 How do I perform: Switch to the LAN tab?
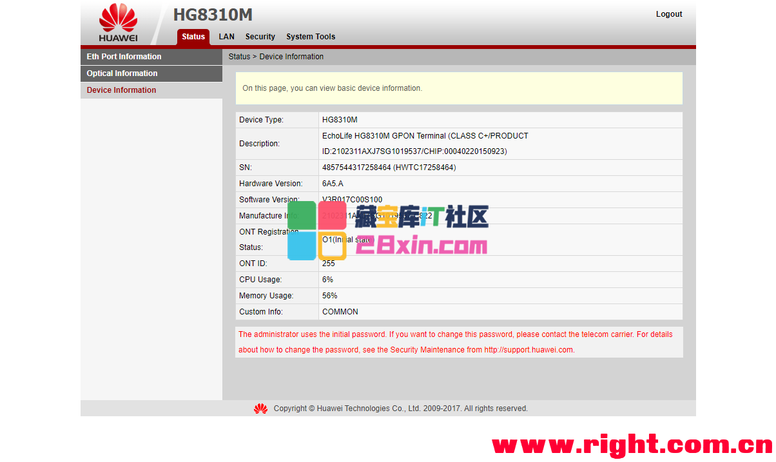coord(226,37)
